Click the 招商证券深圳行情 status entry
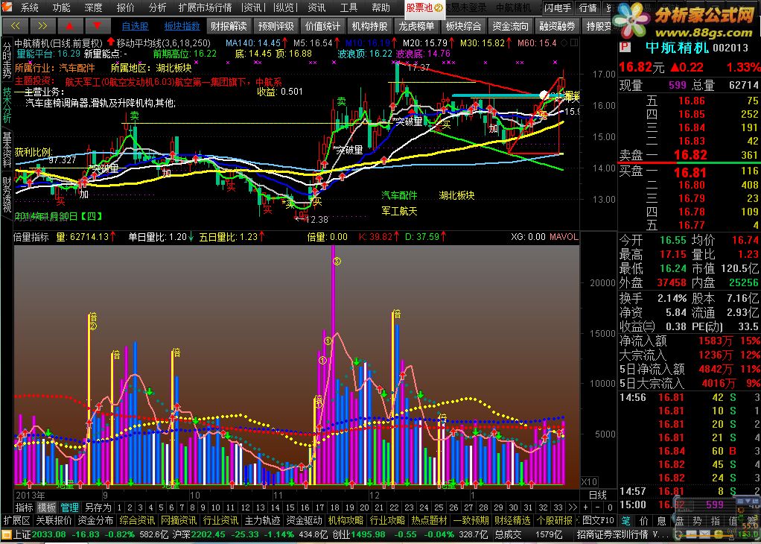This screenshot has height=544, width=761. click(x=612, y=535)
